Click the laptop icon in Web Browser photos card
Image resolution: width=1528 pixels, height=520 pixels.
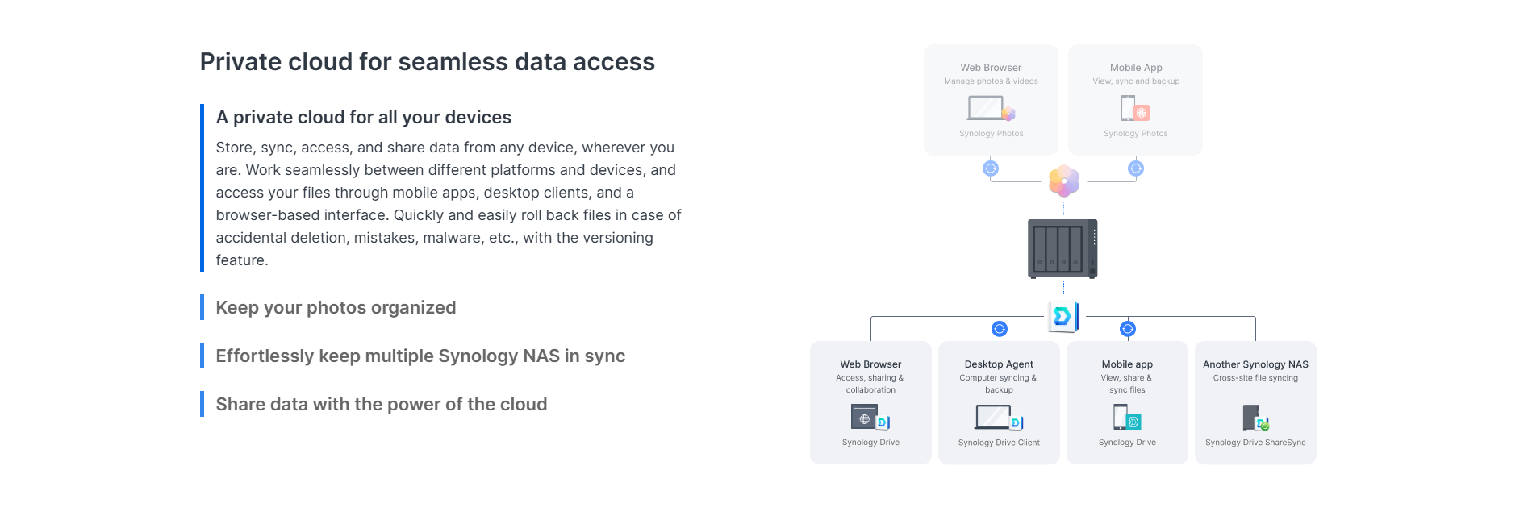(991, 108)
